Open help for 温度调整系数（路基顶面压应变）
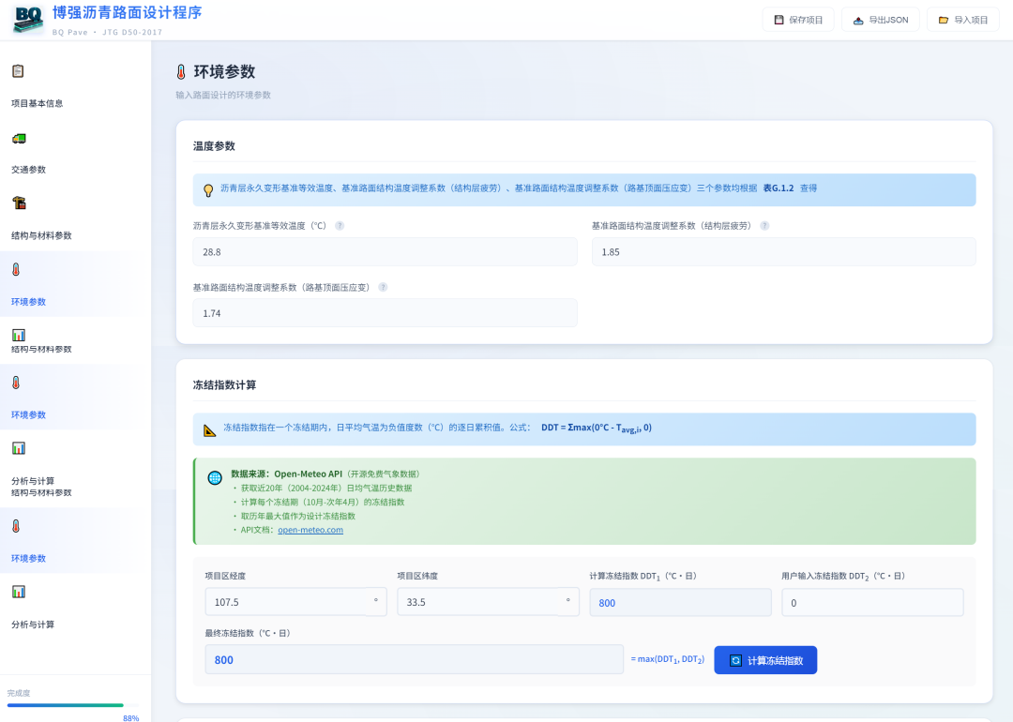Image resolution: width=1013 pixels, height=722 pixels. coord(383,287)
